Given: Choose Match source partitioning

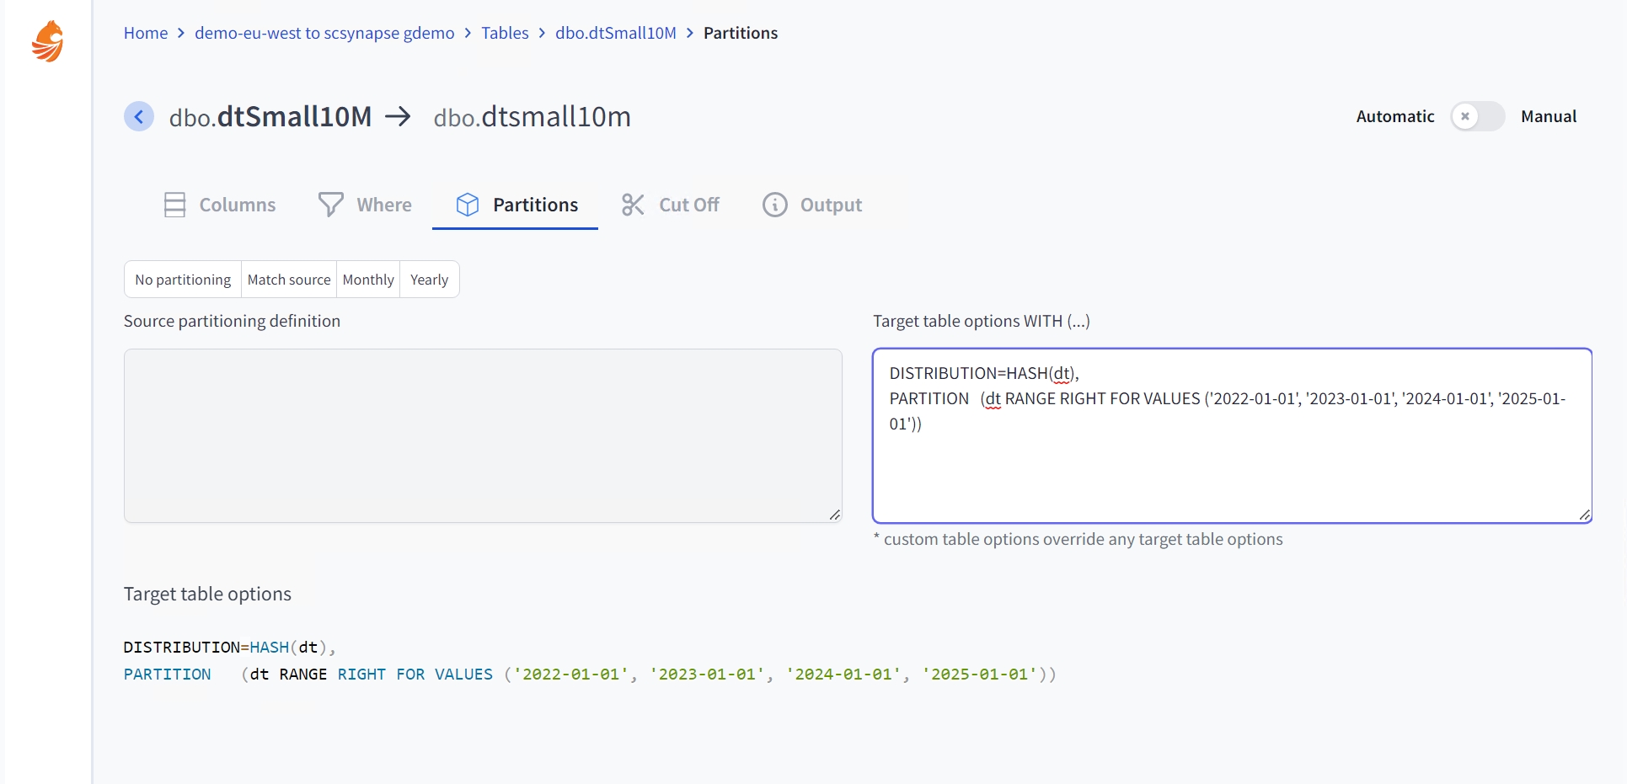Looking at the screenshot, I should coord(289,280).
